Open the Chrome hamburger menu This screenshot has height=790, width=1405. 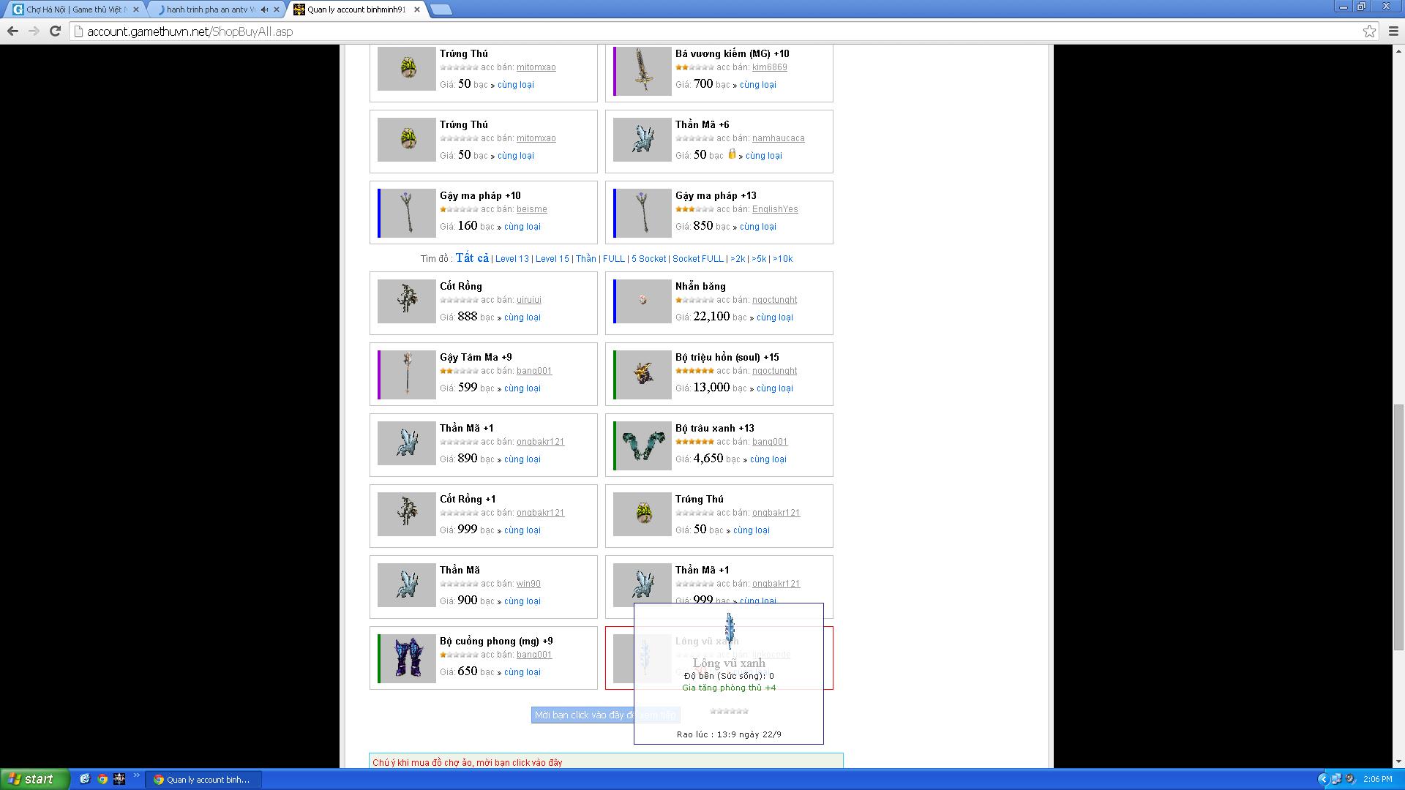coord(1393,31)
